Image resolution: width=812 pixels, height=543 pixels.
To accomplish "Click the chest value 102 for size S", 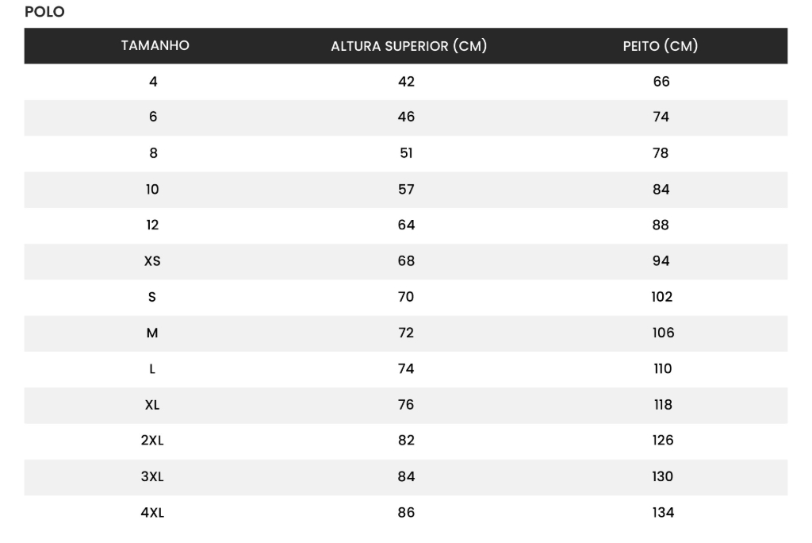I will click(x=661, y=297).
